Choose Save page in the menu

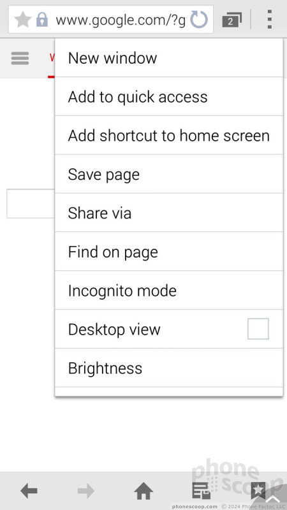169,174
